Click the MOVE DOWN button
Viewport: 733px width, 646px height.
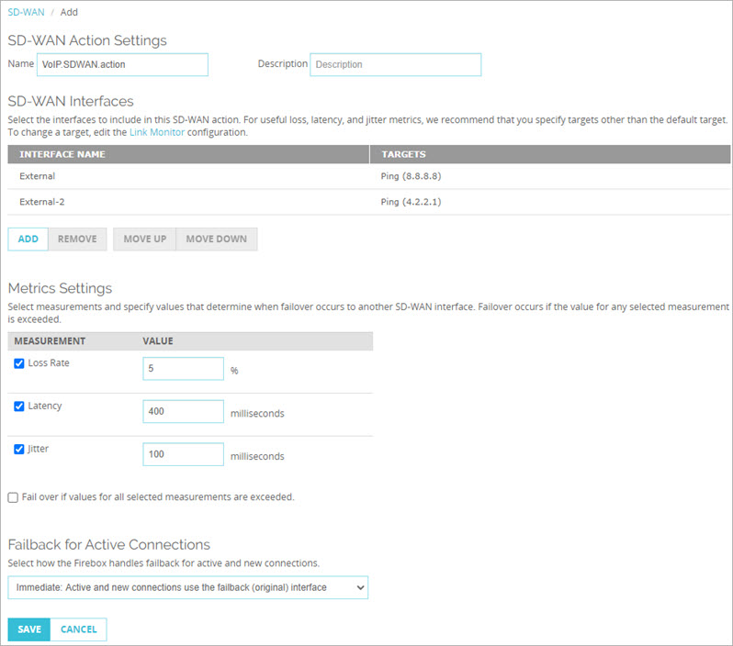217,239
